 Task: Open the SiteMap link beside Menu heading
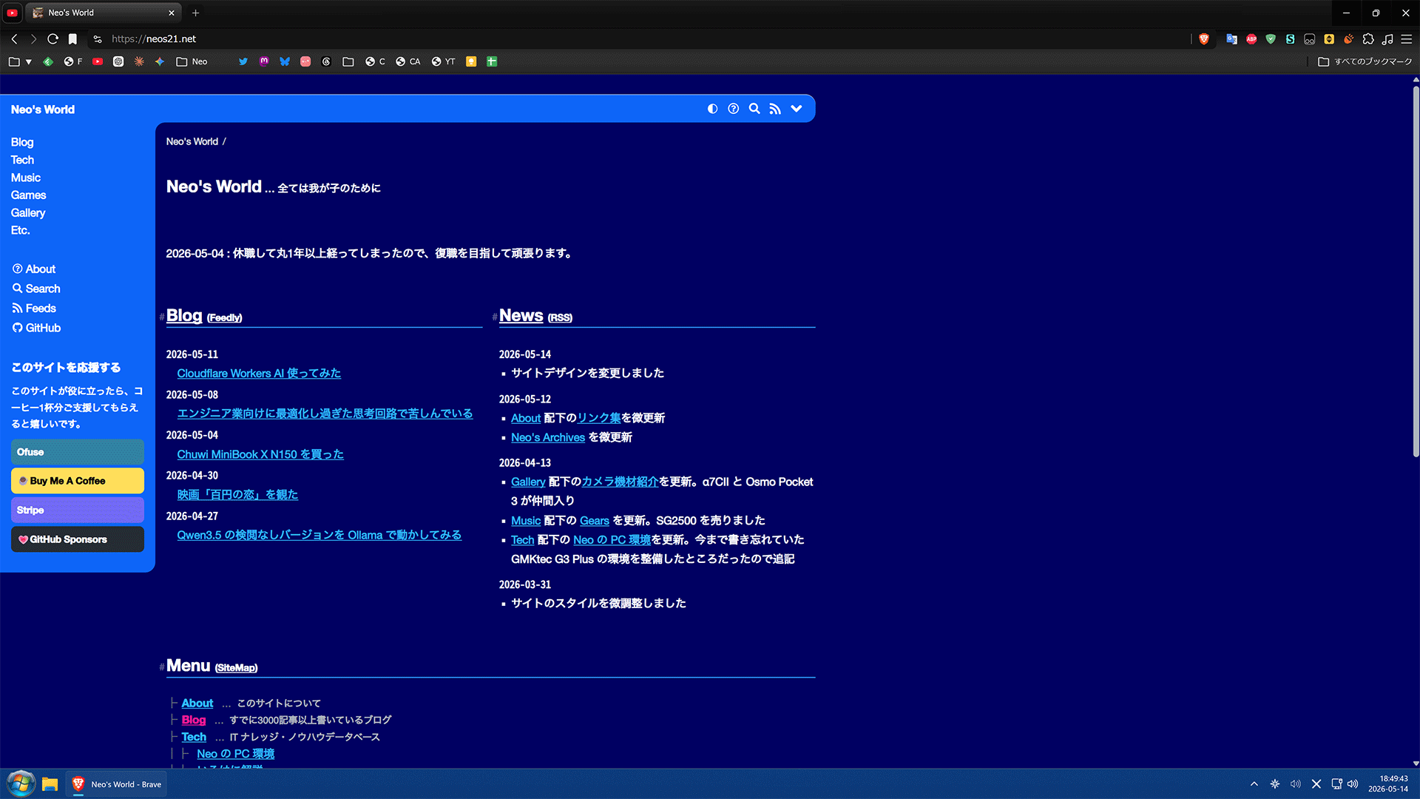(237, 668)
